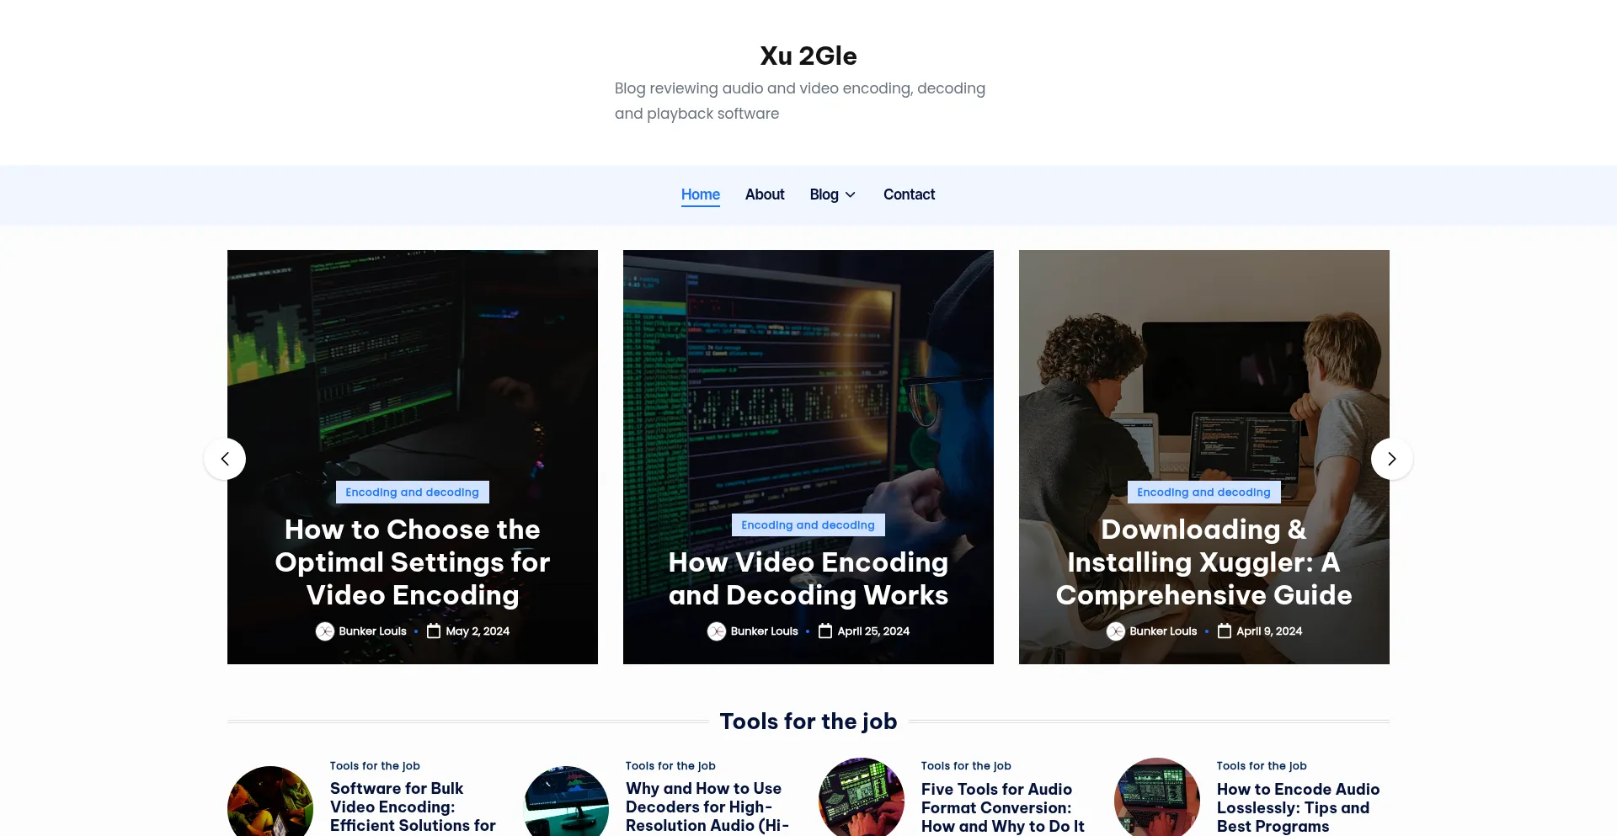The image size is (1617, 836).
Task: Click thumbnail for How to Encode Audio Losslessly
Action: pyautogui.click(x=1157, y=797)
